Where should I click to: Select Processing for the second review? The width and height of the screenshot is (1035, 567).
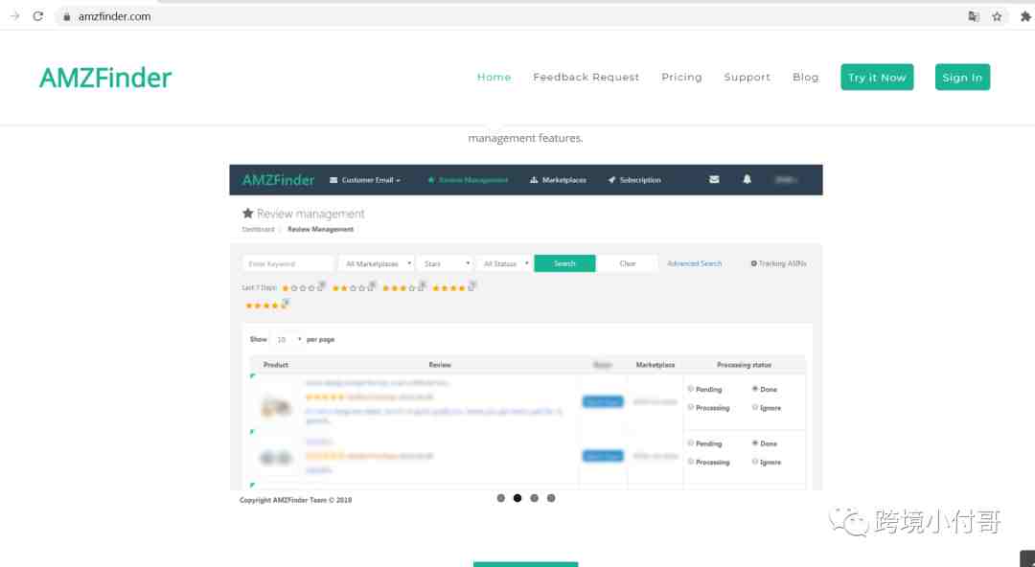[x=690, y=462]
